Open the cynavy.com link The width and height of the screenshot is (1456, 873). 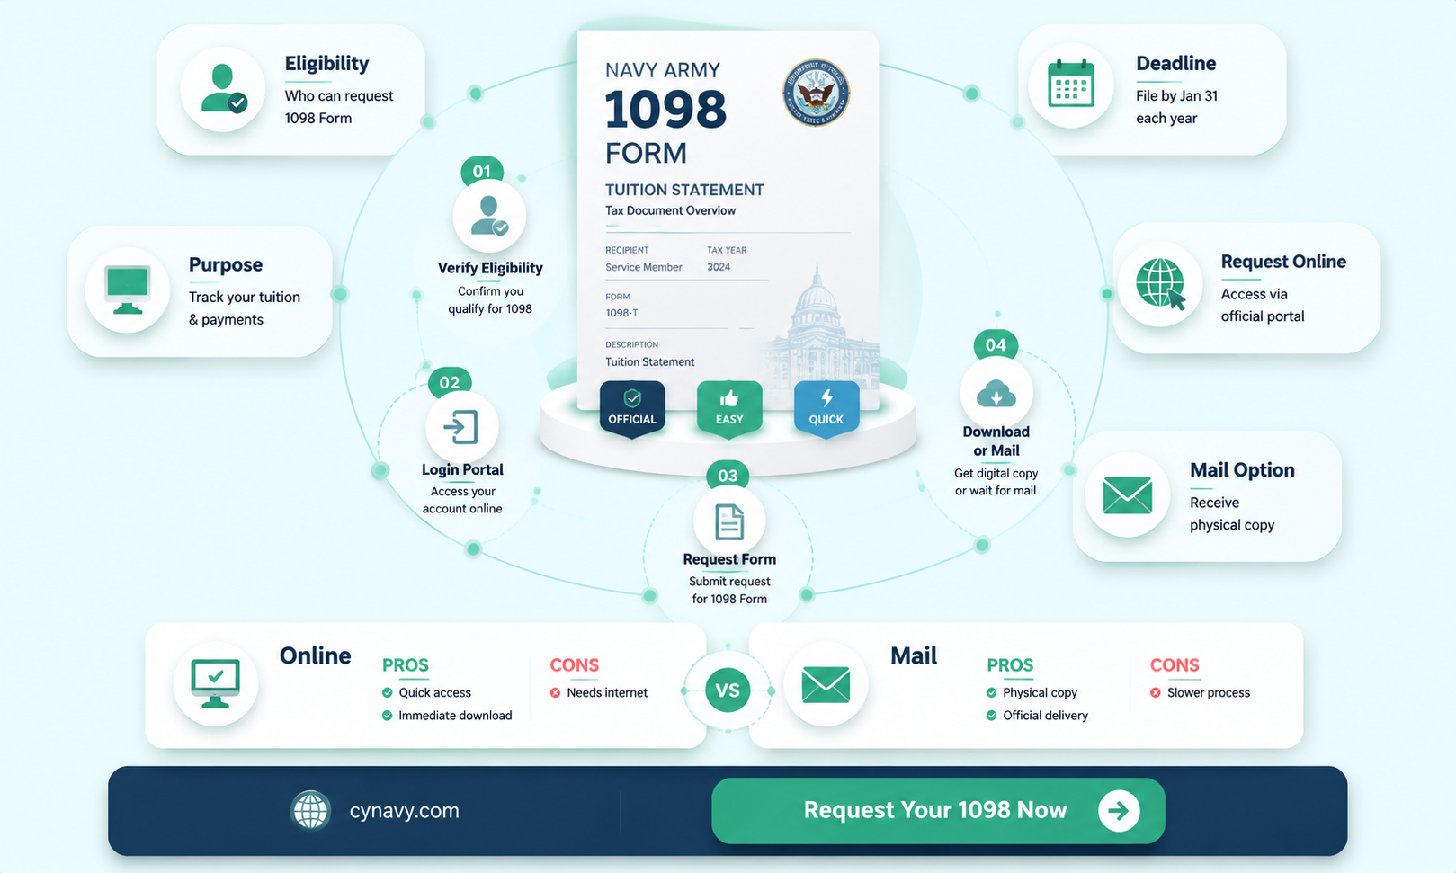tap(404, 811)
